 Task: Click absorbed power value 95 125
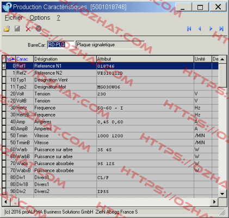pyautogui.click(x=106, y=163)
